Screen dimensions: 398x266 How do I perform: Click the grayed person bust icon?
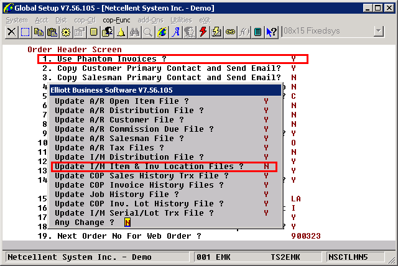pos(189,32)
